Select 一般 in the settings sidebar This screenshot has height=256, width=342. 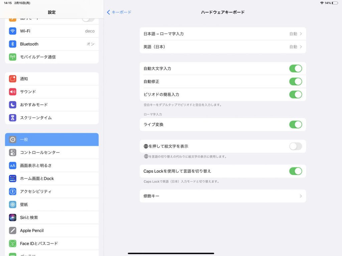[x=52, y=139]
